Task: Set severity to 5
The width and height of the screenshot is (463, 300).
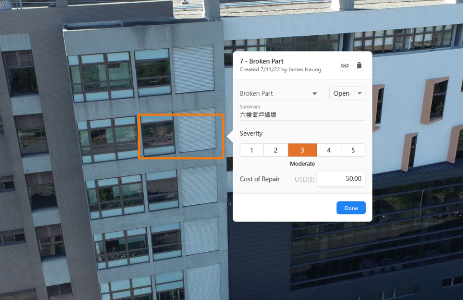Action: coord(353,150)
